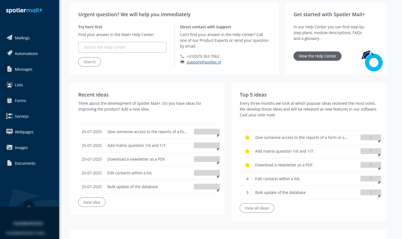Screen dimensions: 402x239
Task: Click the vote flag for Bulk update idea in Top 5
Action: (x=370, y=193)
